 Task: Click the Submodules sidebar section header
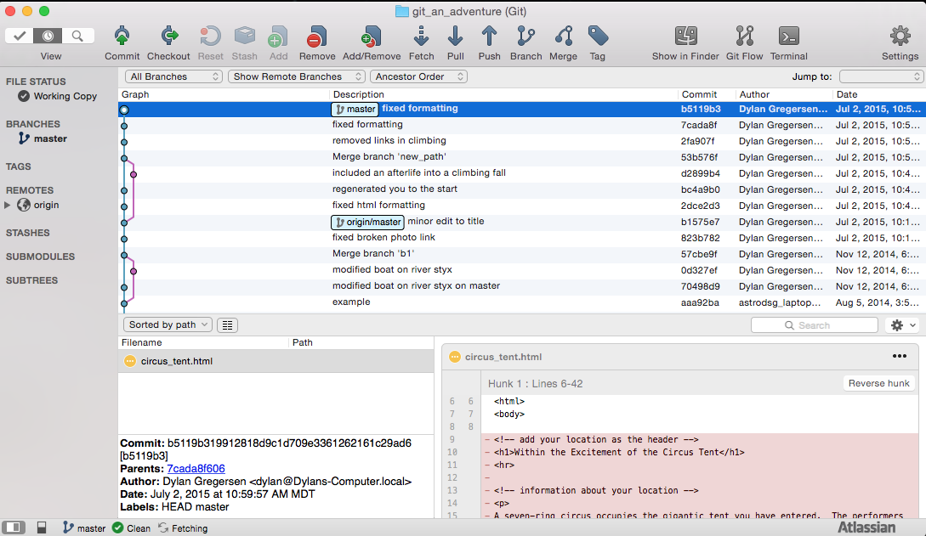coord(40,257)
